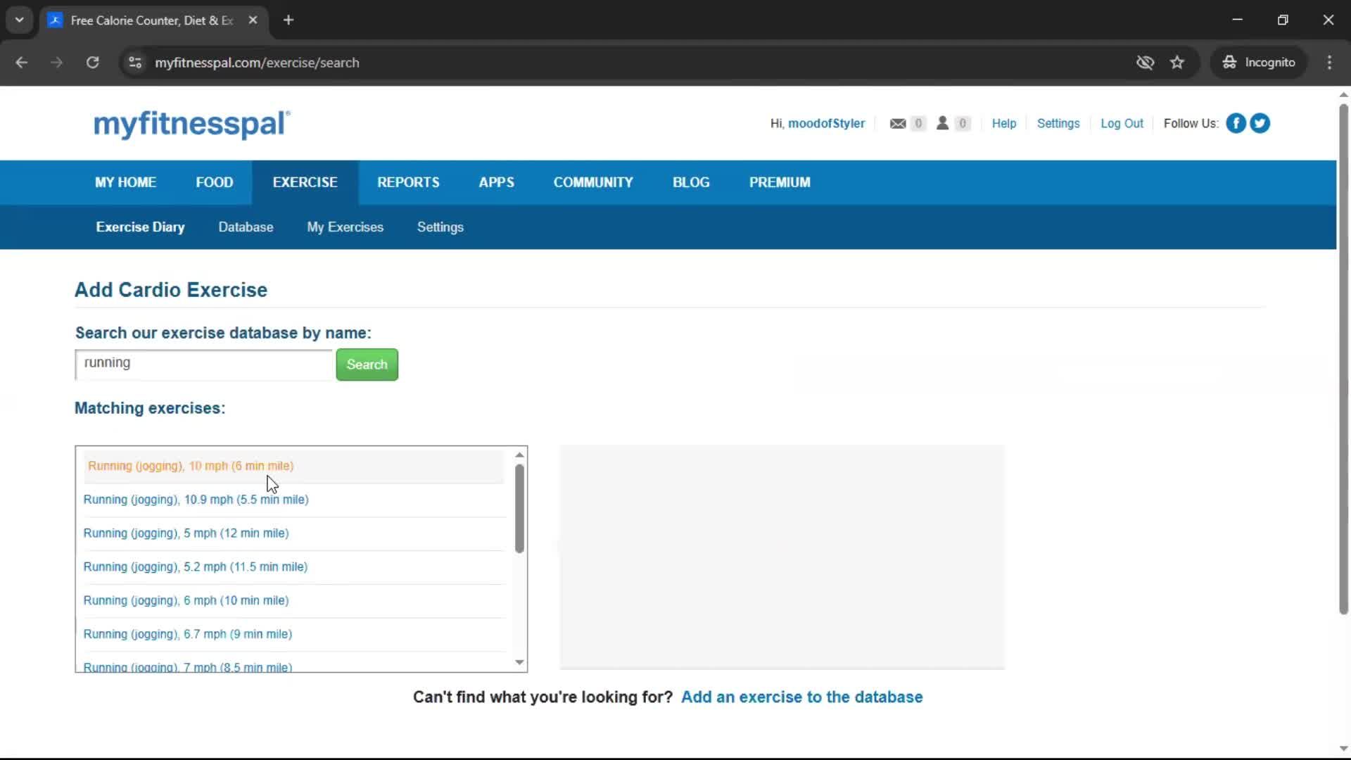Open the exercise Database sub-tab
This screenshot has width=1351, height=760.
(x=246, y=227)
